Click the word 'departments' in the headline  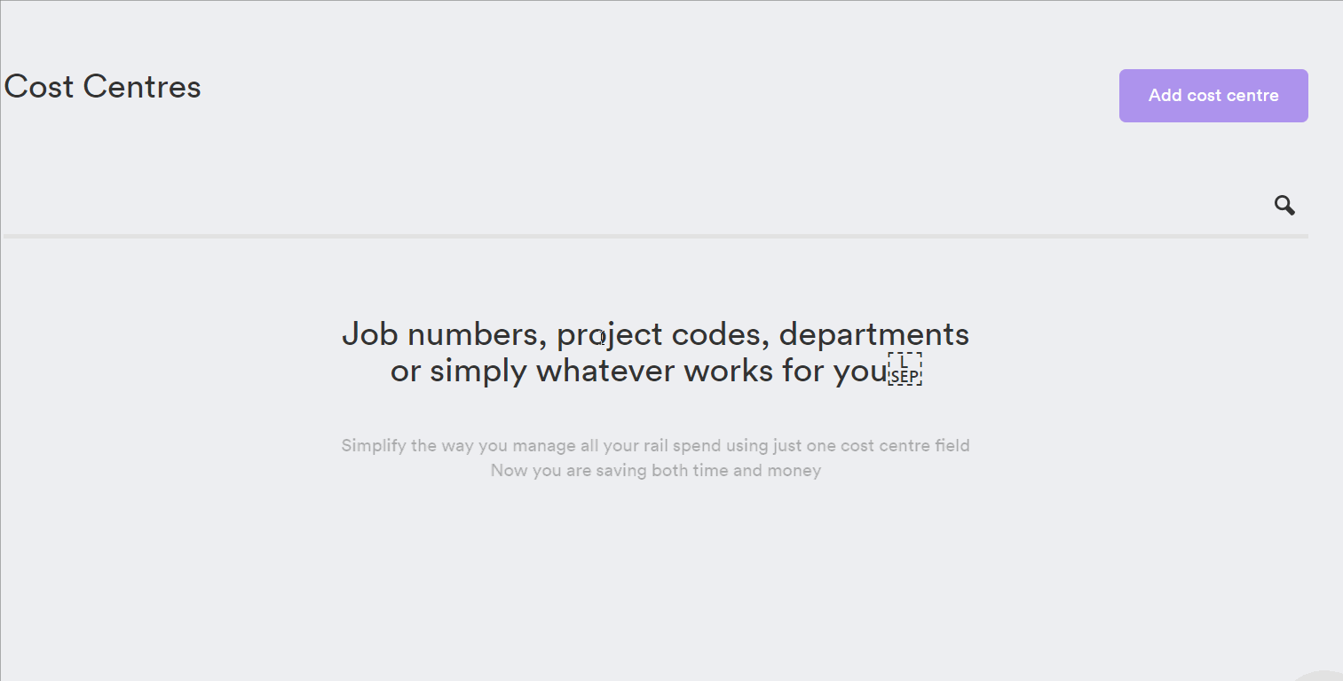874,335
